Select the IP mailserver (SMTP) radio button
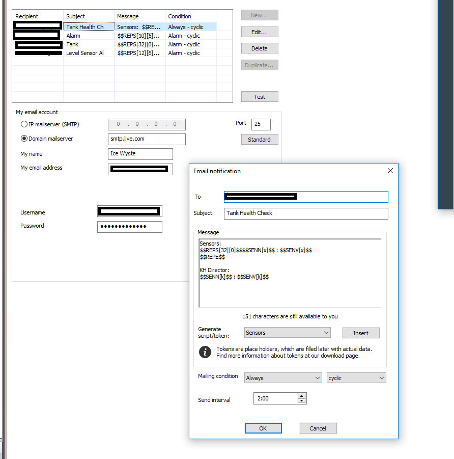The width and height of the screenshot is (454, 459). tap(24, 124)
